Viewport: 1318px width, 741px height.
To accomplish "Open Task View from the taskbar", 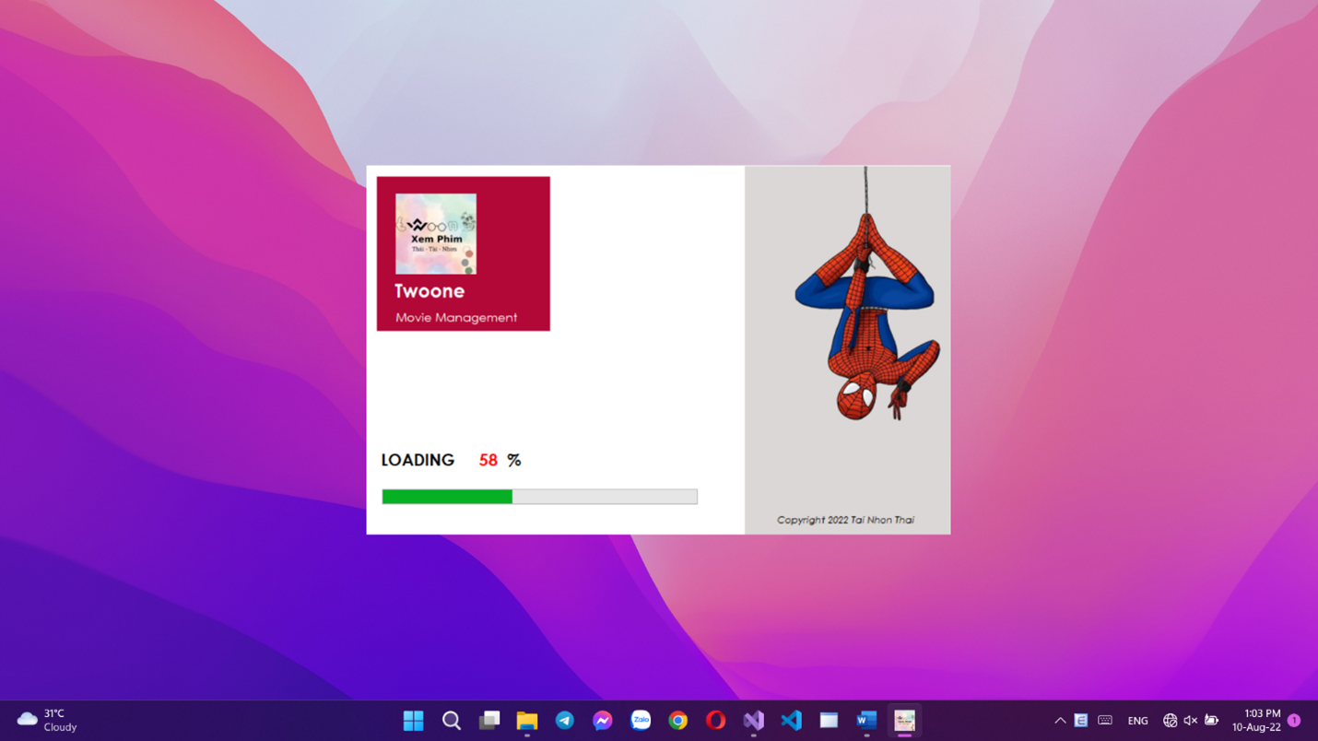I will click(488, 721).
